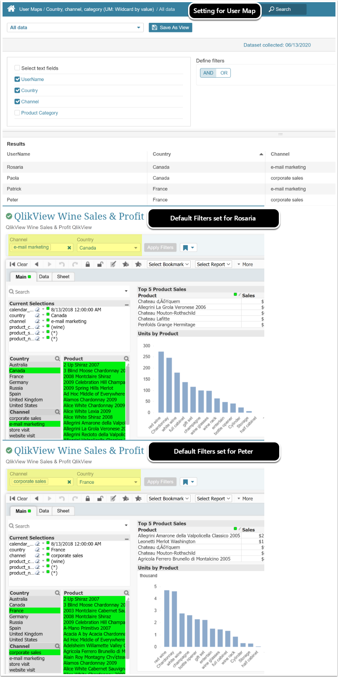The height and width of the screenshot is (677, 338).
Task: Lock selections in Canada dashboard toolbar
Action: pyautogui.click(x=87, y=264)
